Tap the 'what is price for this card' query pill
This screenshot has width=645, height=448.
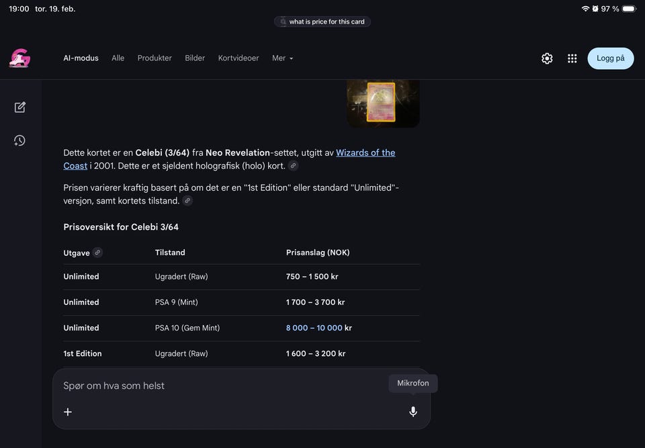pyautogui.click(x=322, y=21)
